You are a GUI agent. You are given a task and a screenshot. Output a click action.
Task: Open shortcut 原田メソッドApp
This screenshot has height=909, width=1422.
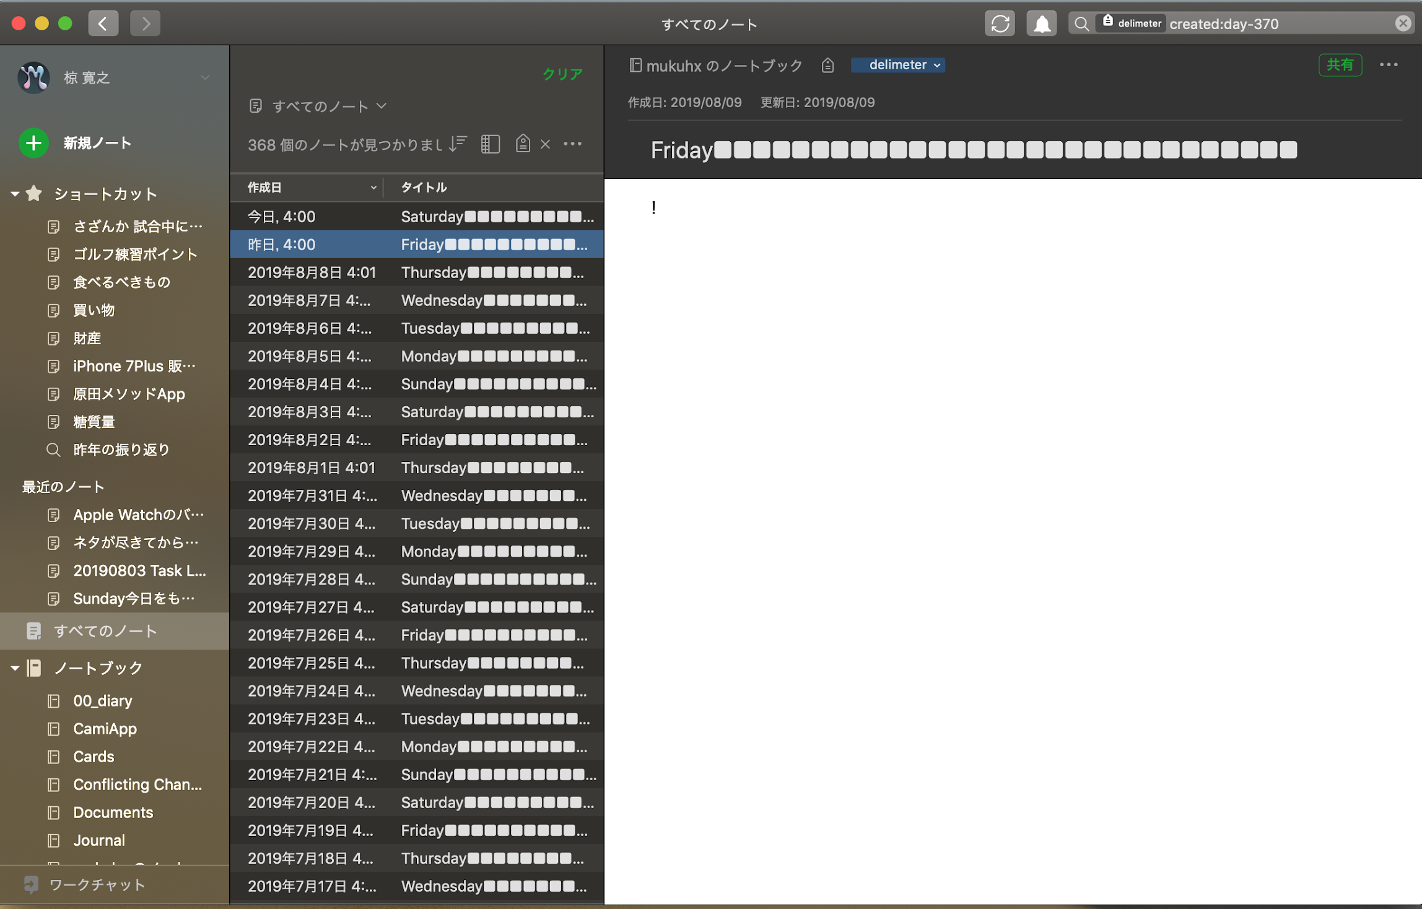(x=129, y=394)
